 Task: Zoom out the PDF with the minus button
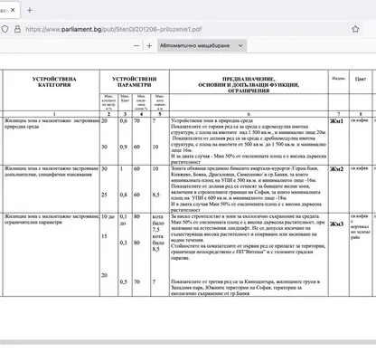136,46
